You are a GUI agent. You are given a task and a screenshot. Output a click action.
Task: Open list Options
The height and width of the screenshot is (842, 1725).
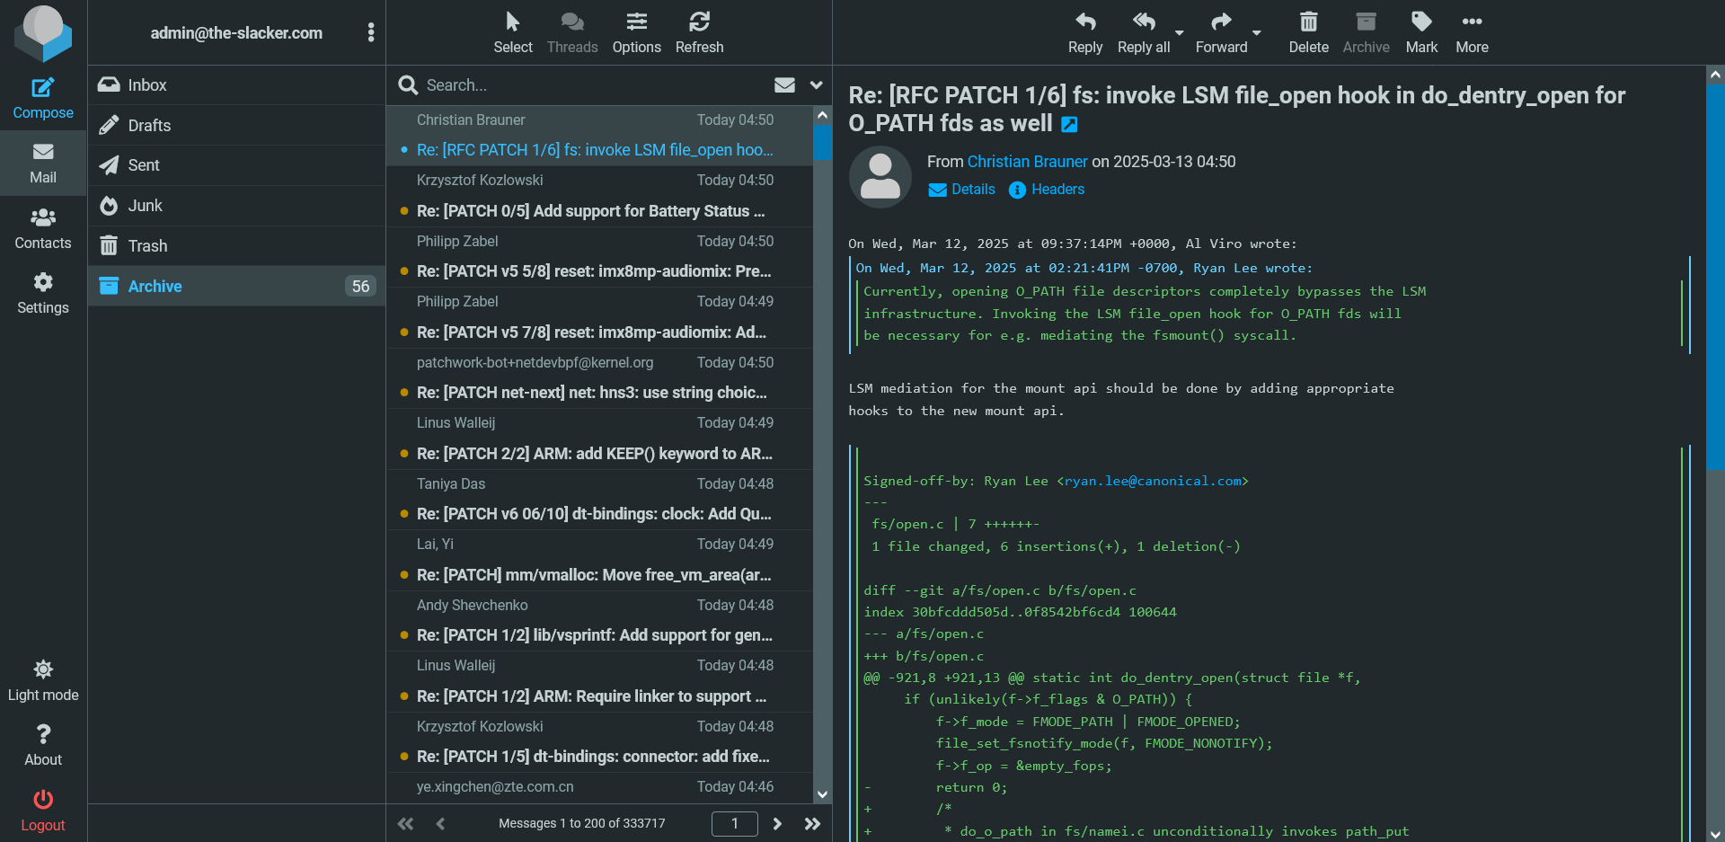(x=637, y=32)
